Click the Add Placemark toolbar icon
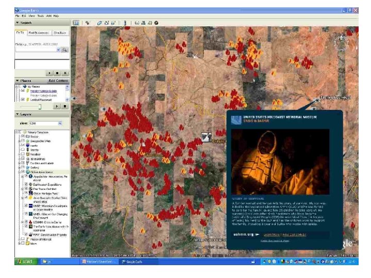 click(x=88, y=23)
